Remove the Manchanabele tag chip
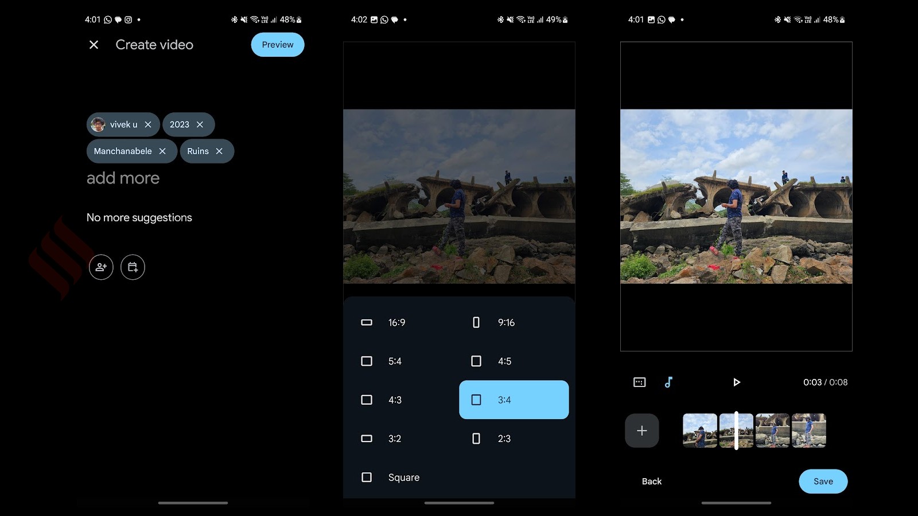Screen dimensions: 918x516 [x=163, y=151]
